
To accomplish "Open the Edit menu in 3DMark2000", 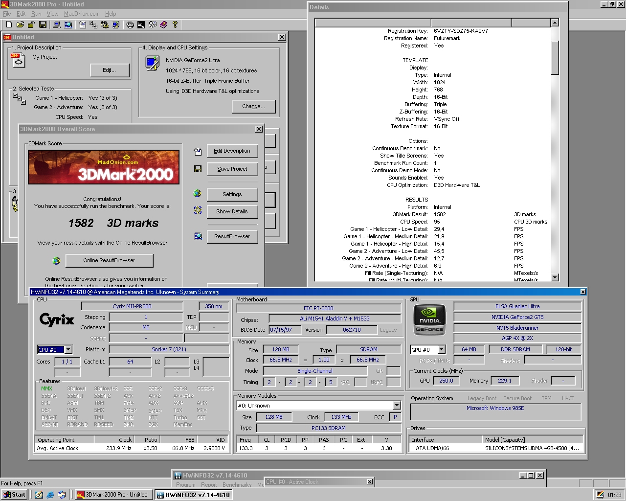I will click(x=21, y=14).
